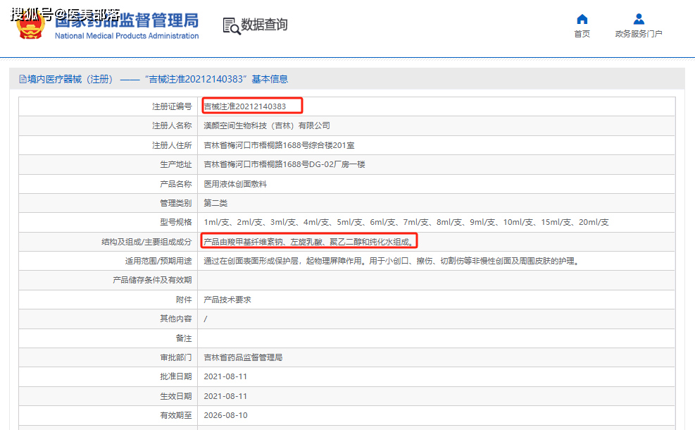Click the 2021-08-11 date in 批准日期 row

click(x=225, y=376)
